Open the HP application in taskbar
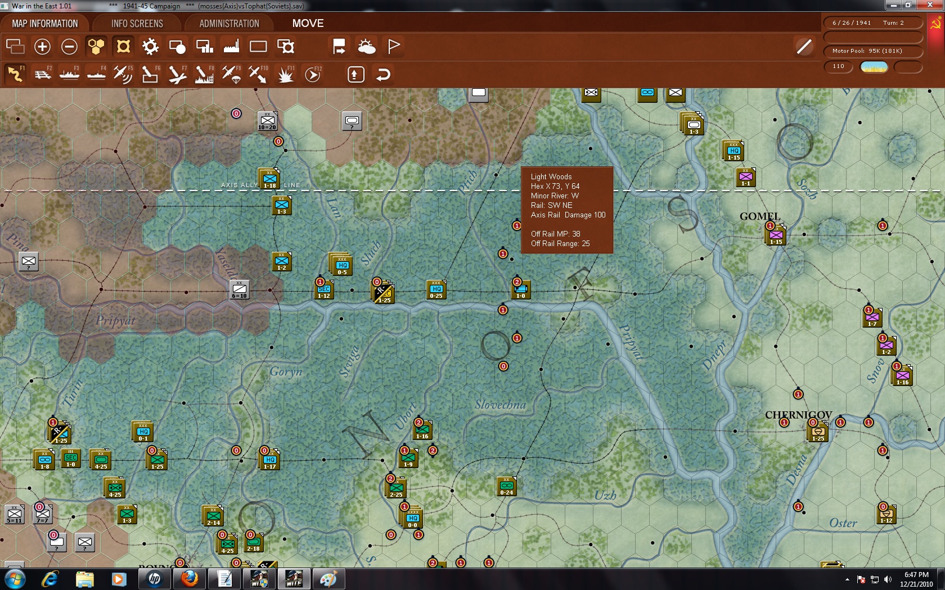This screenshot has width=945, height=590. [154, 579]
